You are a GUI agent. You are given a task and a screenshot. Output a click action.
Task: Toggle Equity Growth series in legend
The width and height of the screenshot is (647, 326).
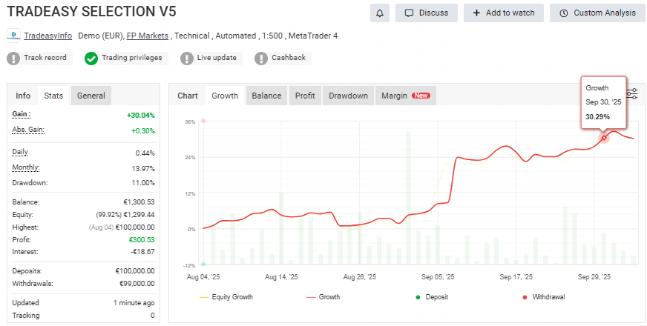pyautogui.click(x=226, y=297)
